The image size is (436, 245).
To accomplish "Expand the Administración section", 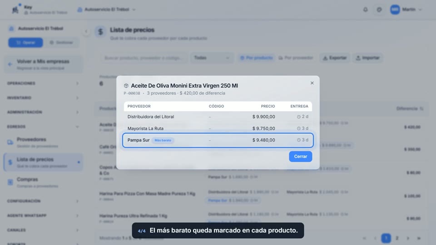I will [x=43, y=112].
